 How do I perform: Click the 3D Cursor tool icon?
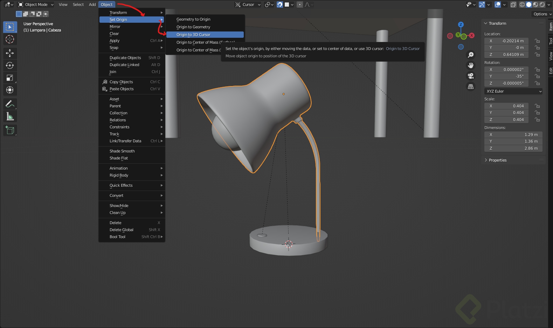click(10, 39)
